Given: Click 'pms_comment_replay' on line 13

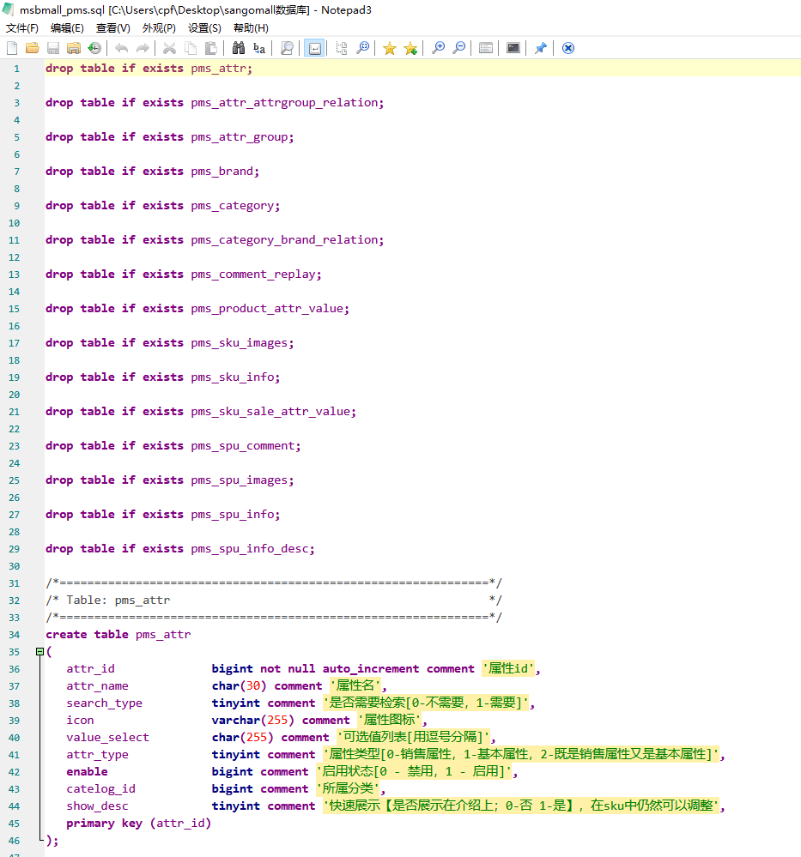Looking at the screenshot, I should click(x=252, y=275).
